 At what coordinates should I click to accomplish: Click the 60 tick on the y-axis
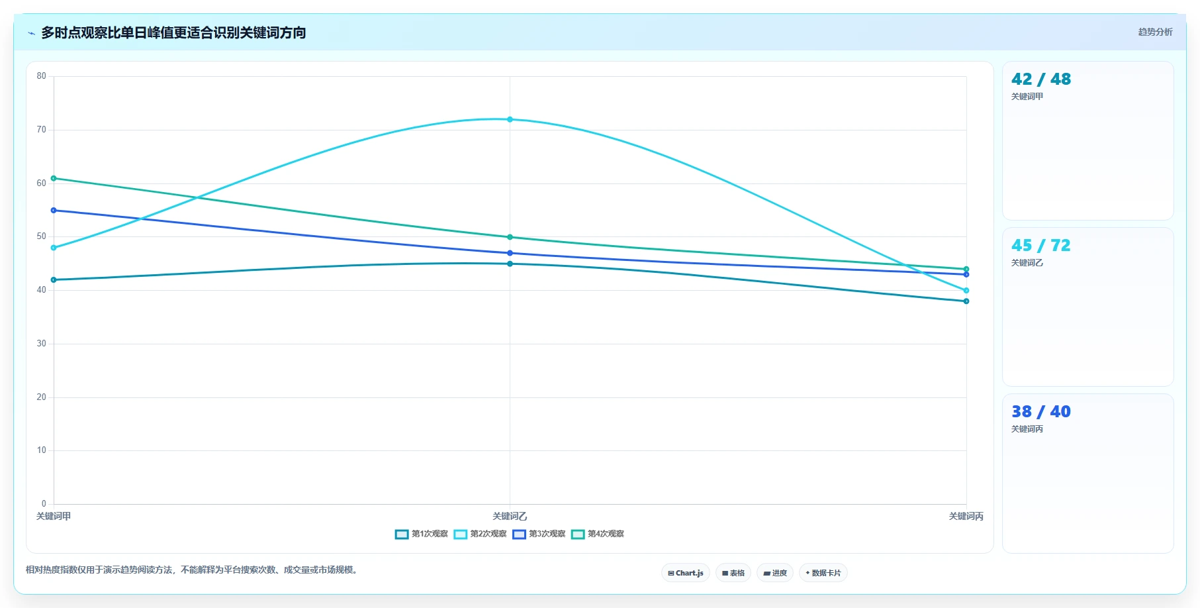42,183
